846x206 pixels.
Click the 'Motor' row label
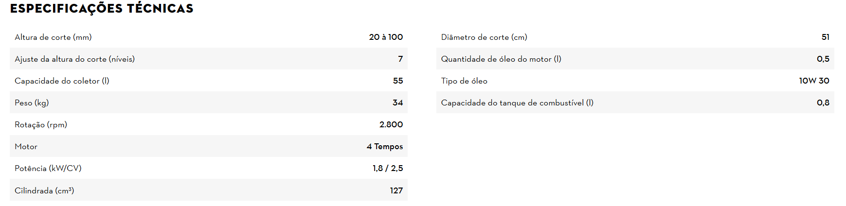26,147
